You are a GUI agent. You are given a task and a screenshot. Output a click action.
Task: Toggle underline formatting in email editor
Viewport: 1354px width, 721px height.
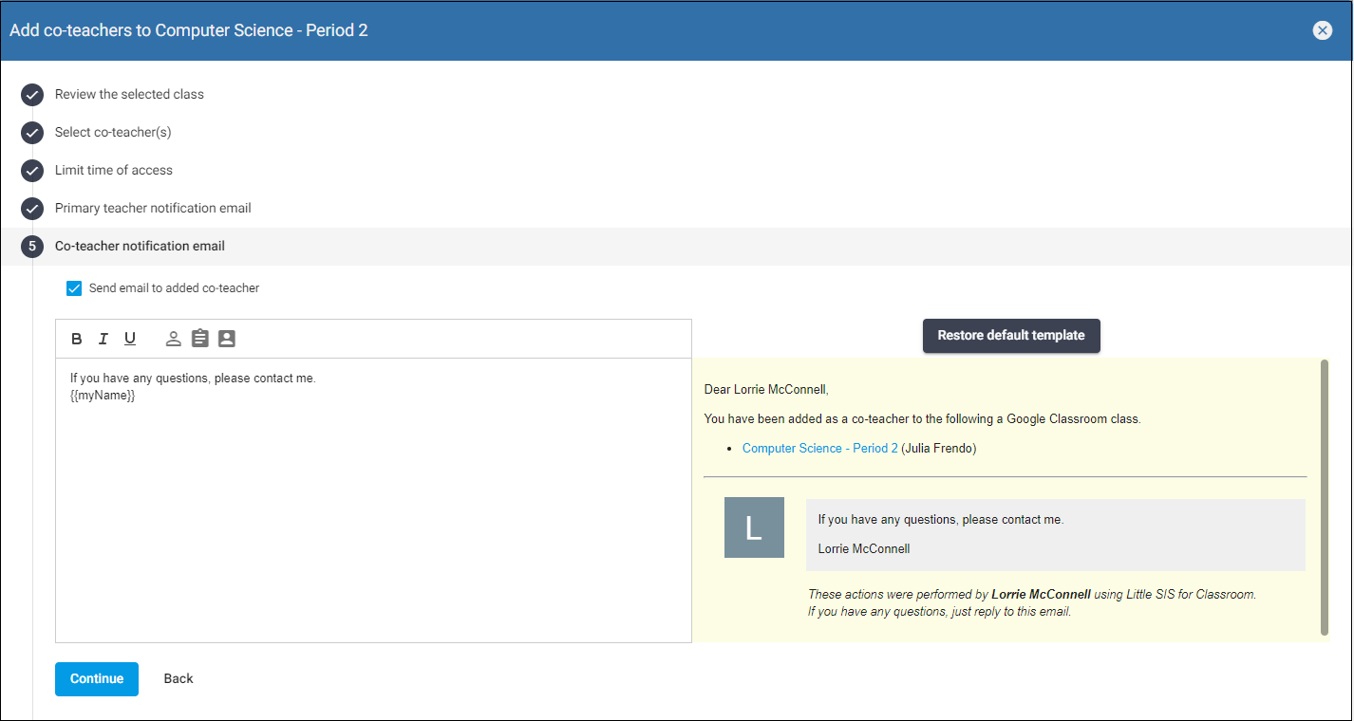pos(130,339)
